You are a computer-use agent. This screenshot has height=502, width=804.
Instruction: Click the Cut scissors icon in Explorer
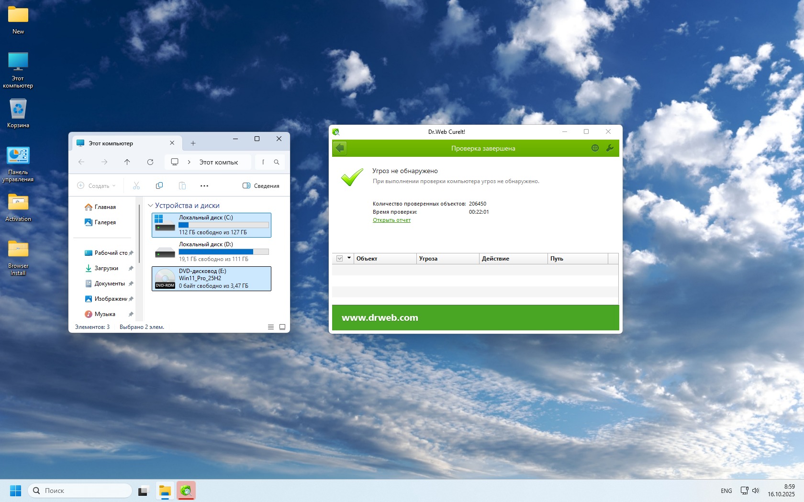tap(136, 186)
